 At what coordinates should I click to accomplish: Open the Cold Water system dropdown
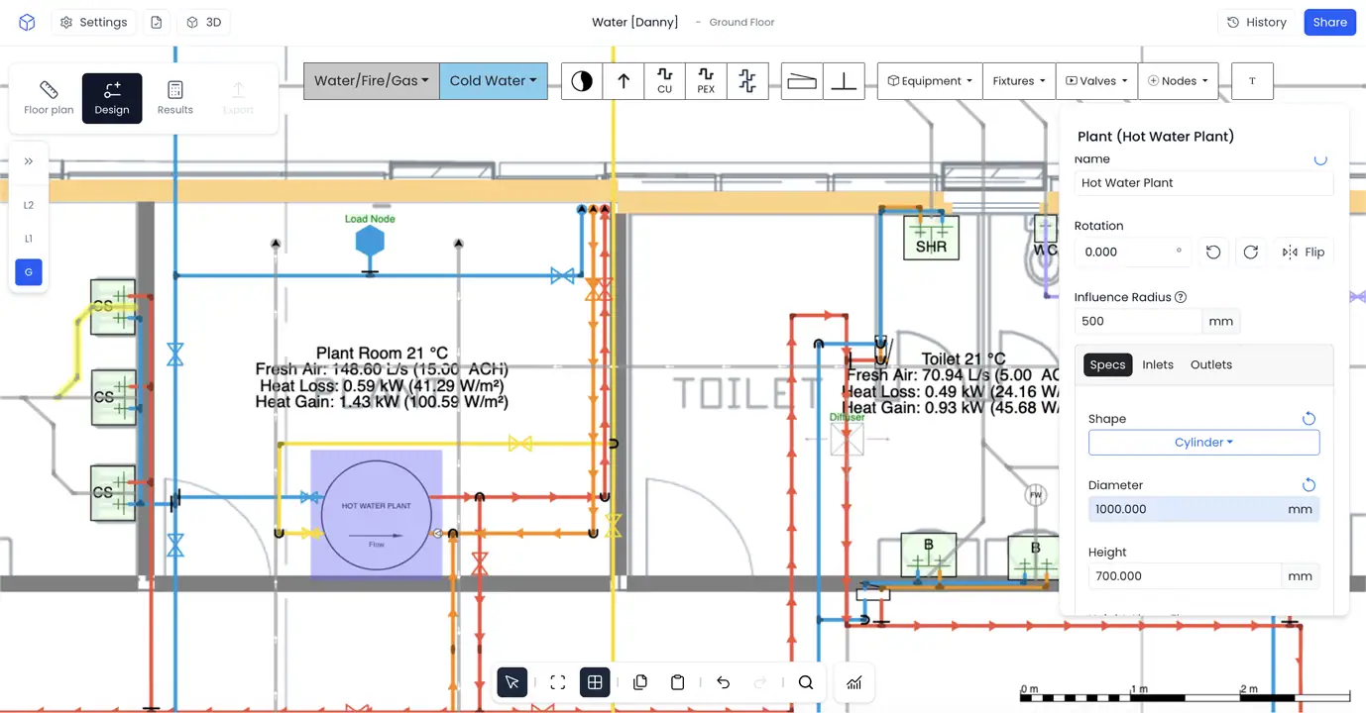pyautogui.click(x=494, y=81)
